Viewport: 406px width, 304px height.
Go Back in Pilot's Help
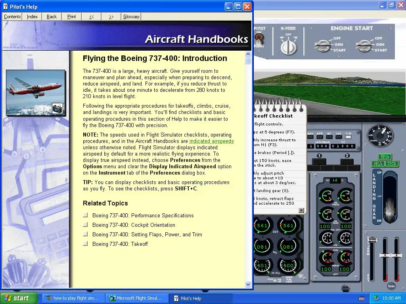tap(52, 17)
